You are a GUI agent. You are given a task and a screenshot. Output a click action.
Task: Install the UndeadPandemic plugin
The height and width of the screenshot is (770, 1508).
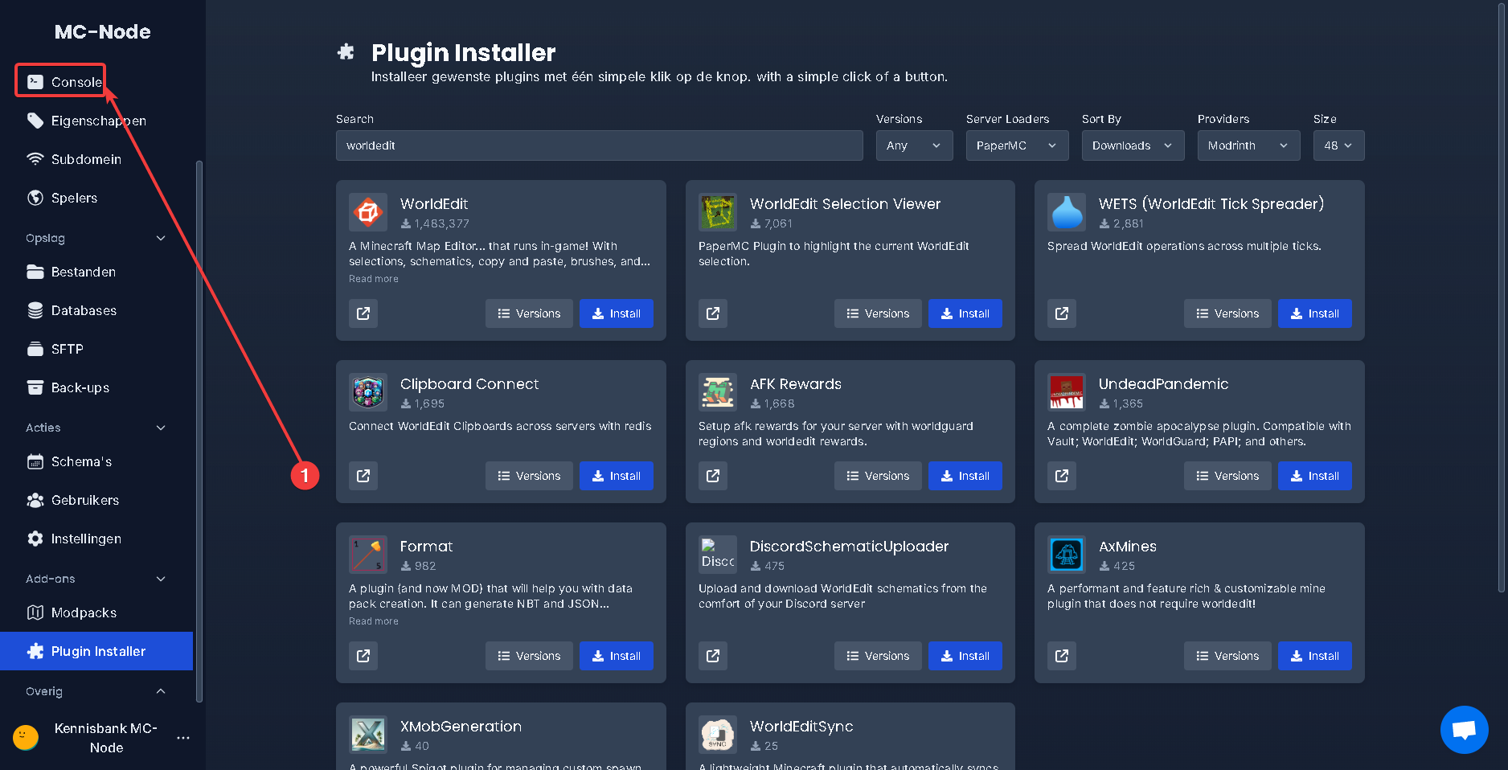pyautogui.click(x=1314, y=476)
